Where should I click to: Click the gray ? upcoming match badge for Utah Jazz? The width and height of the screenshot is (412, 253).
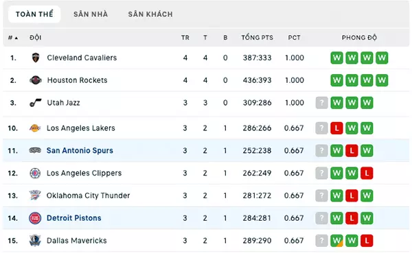click(321, 103)
